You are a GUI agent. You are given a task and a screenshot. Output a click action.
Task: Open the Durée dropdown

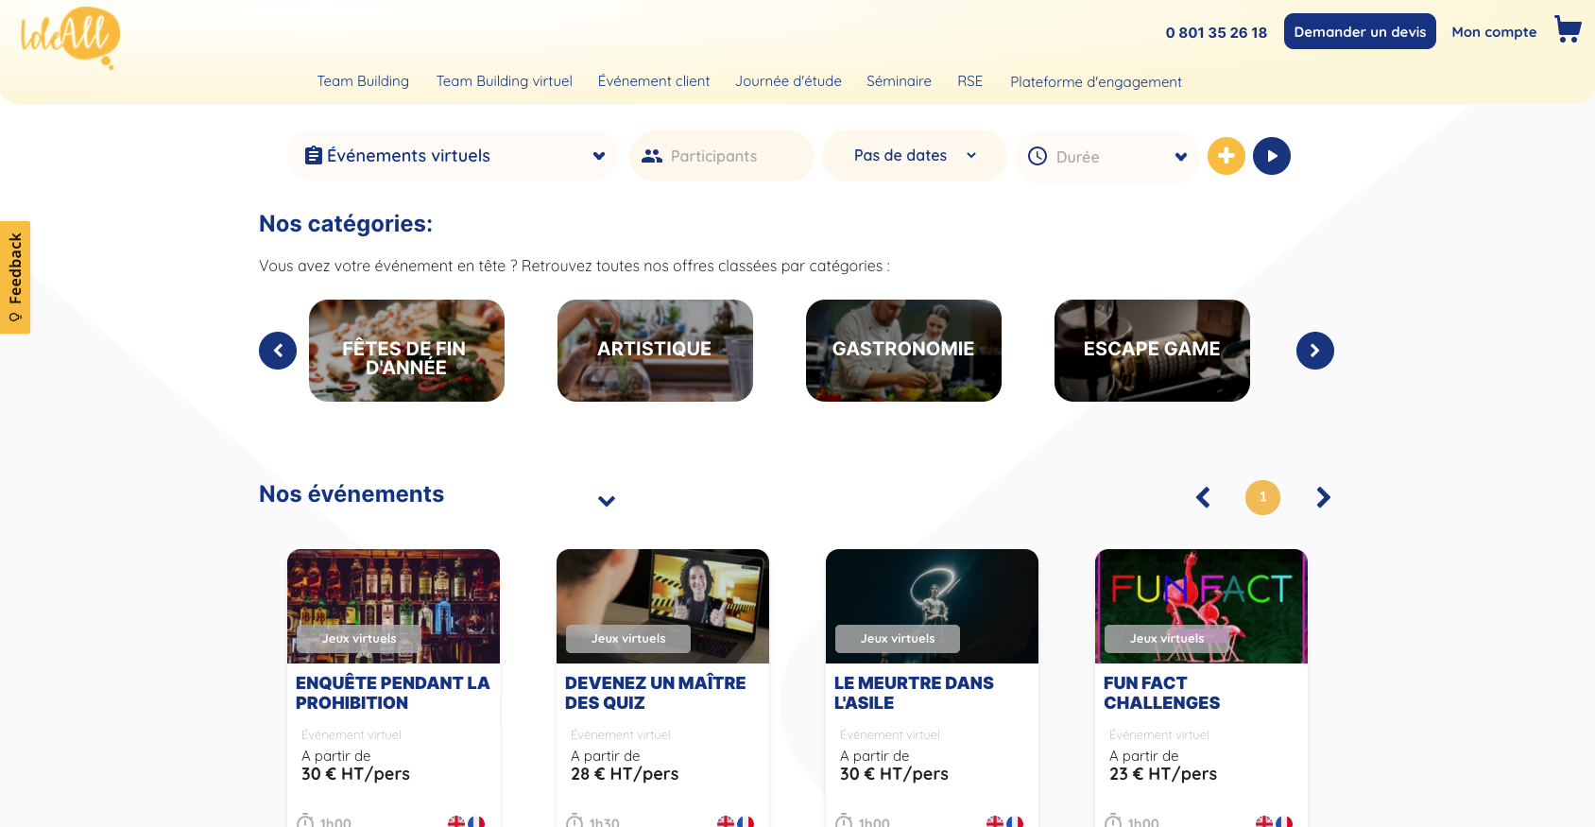point(1106,157)
